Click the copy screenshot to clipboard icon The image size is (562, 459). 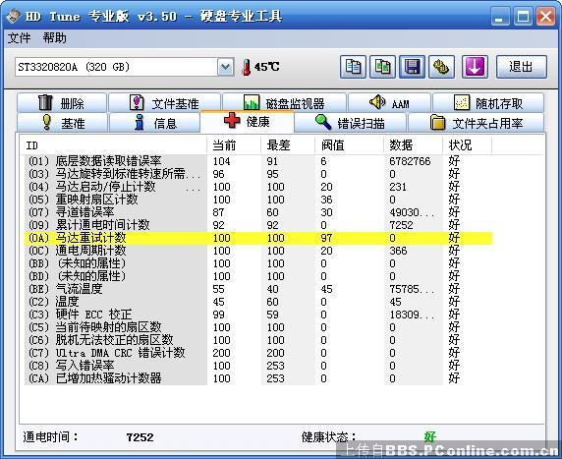click(382, 67)
